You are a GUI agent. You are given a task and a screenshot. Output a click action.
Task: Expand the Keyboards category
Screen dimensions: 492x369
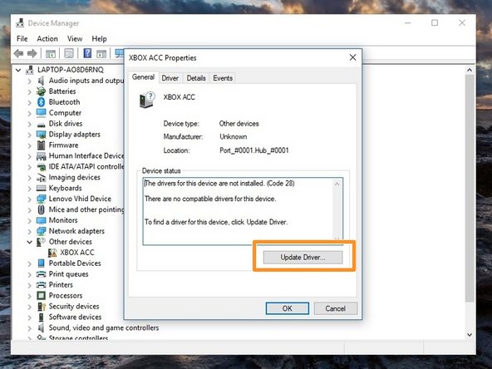[x=29, y=189]
